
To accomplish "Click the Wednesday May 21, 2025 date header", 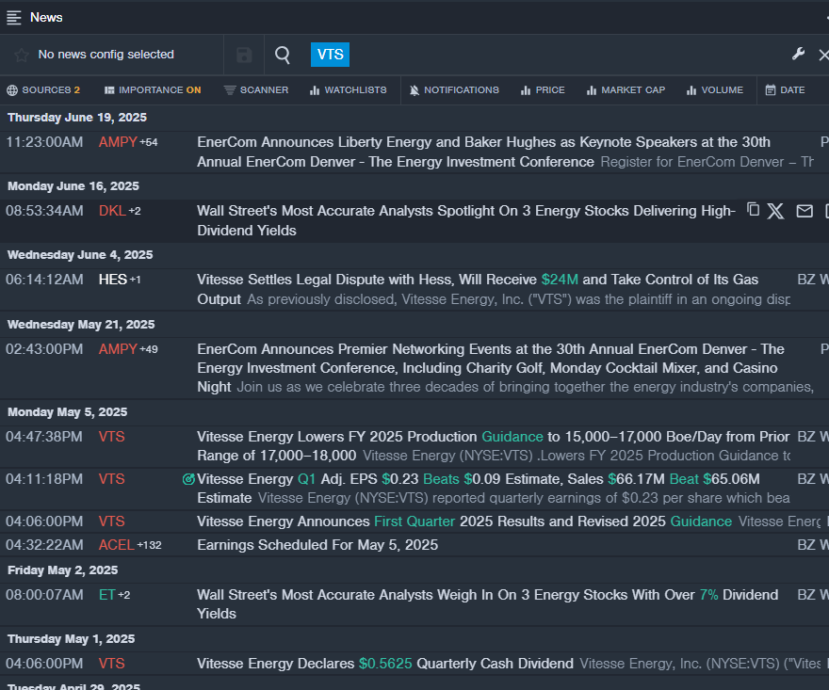I will pyautogui.click(x=81, y=325).
